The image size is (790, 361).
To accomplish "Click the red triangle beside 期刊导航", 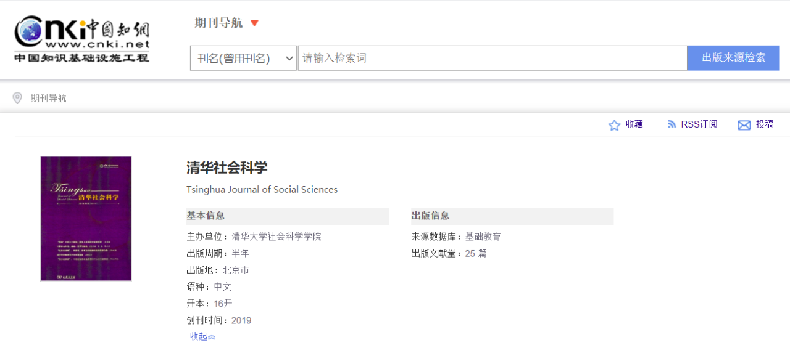I will pyautogui.click(x=254, y=23).
